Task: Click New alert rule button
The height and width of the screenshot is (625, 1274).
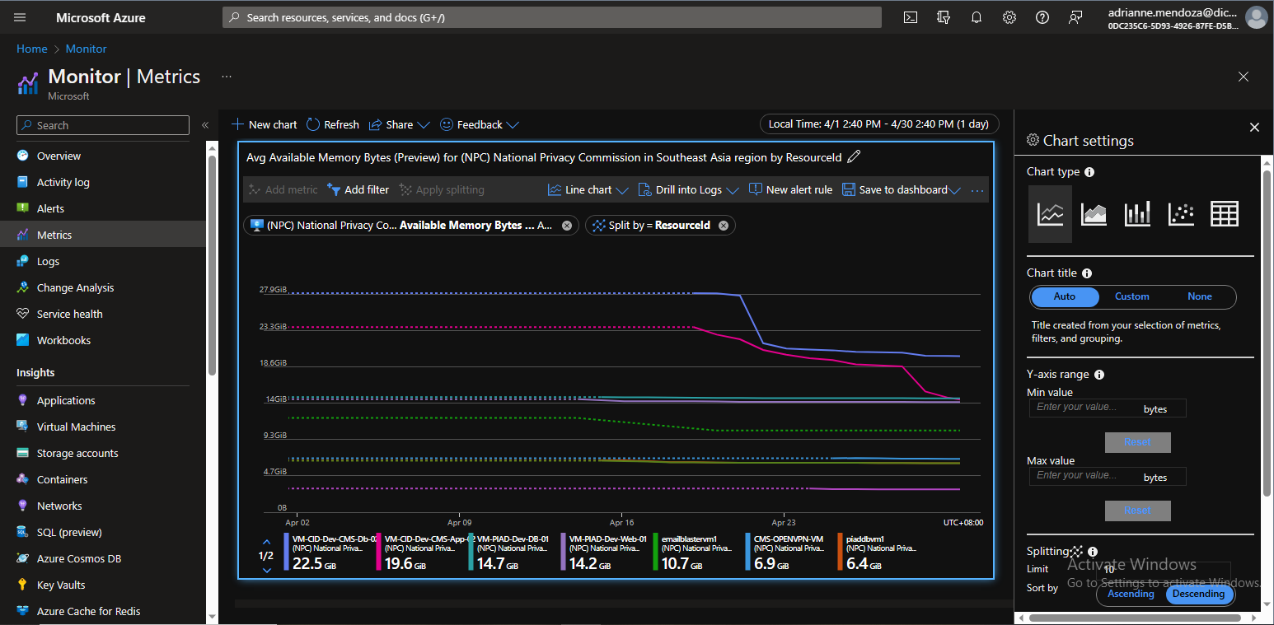Action: click(790, 190)
